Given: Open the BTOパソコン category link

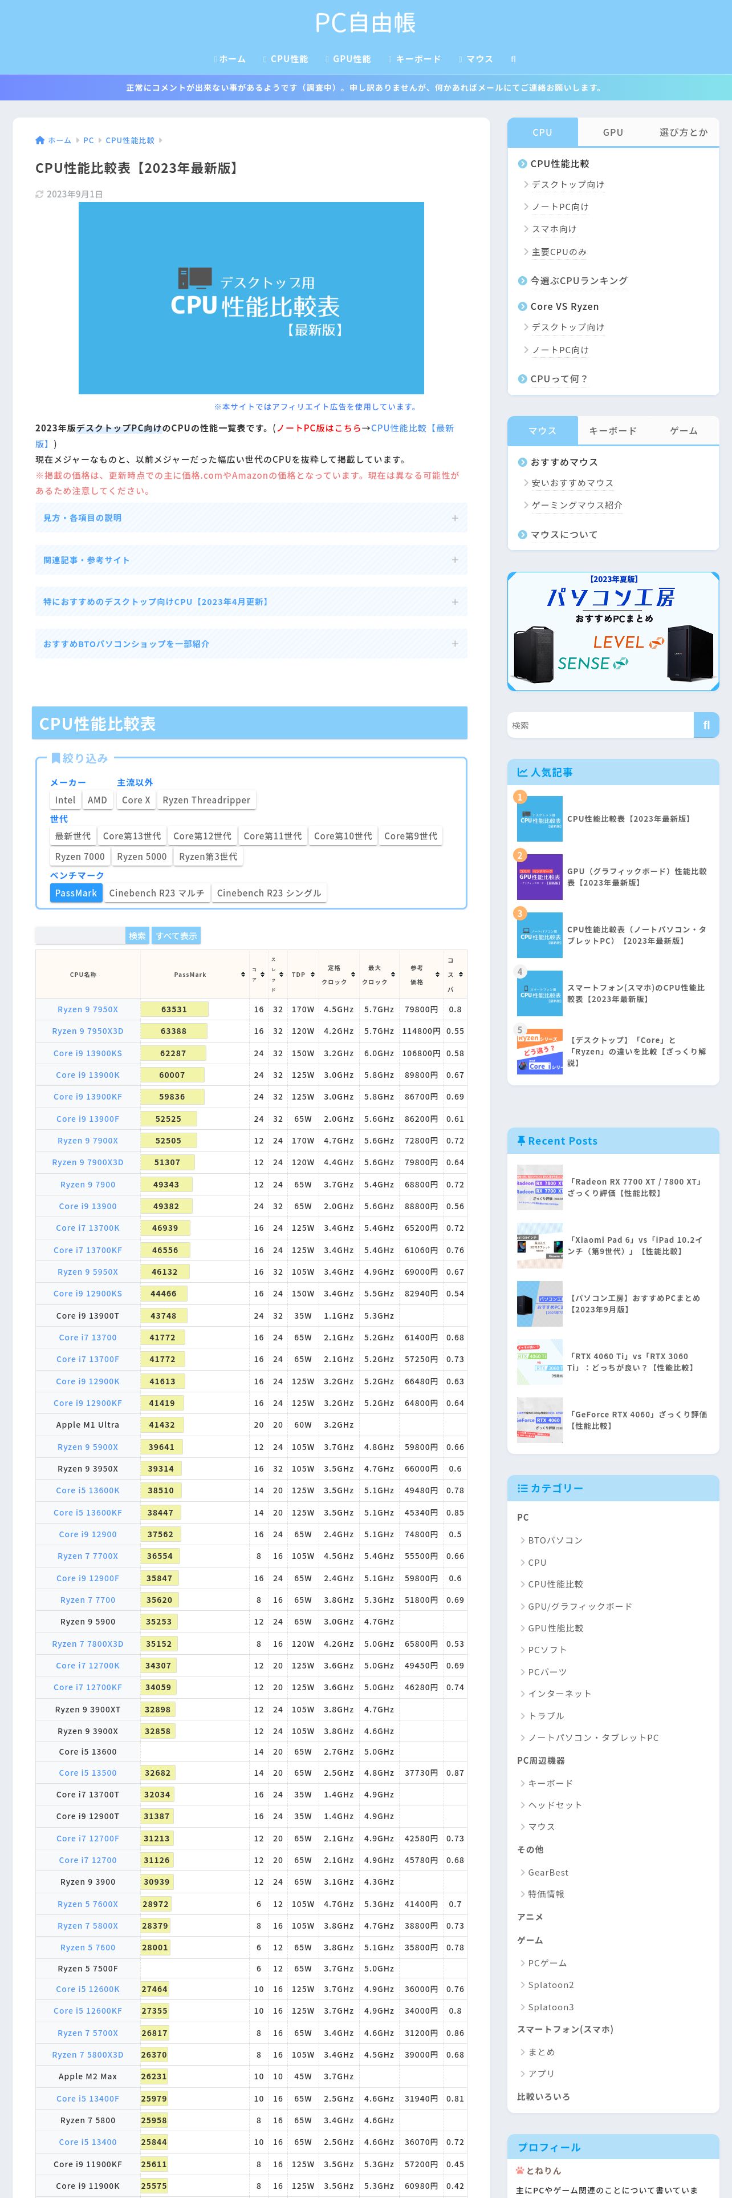Looking at the screenshot, I should pos(555,1540).
